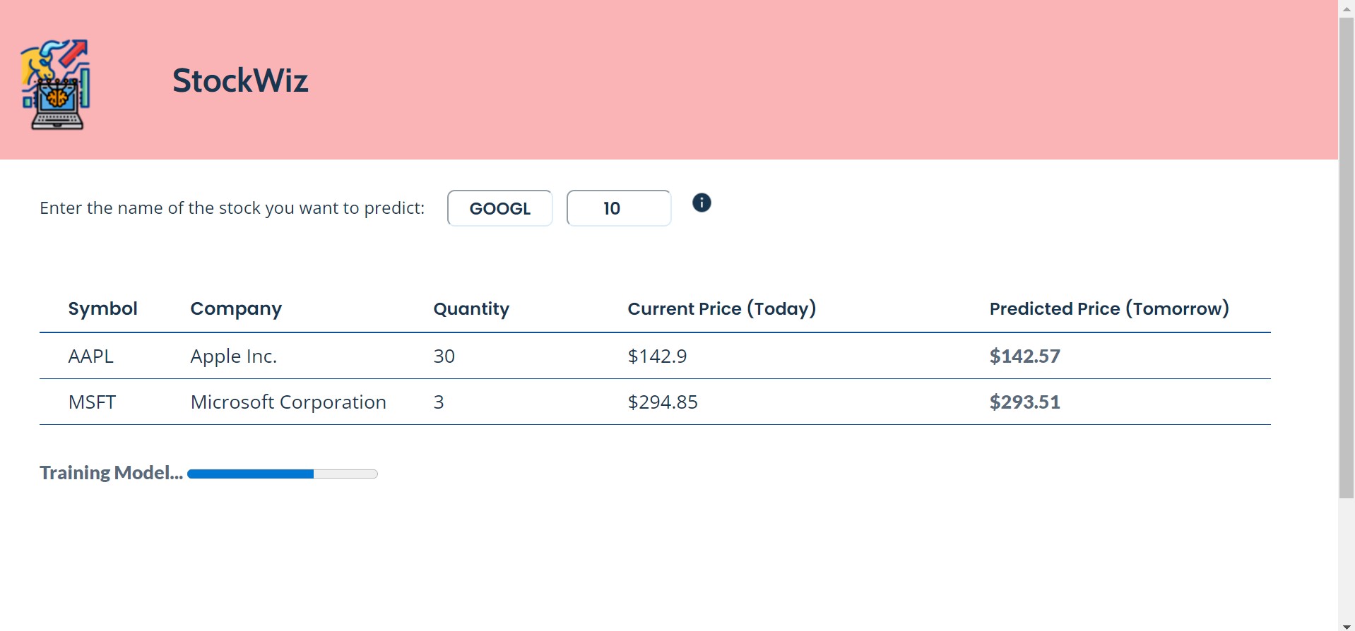Focus the GOOGL stock symbol input
This screenshot has width=1355, height=631.
click(x=499, y=208)
